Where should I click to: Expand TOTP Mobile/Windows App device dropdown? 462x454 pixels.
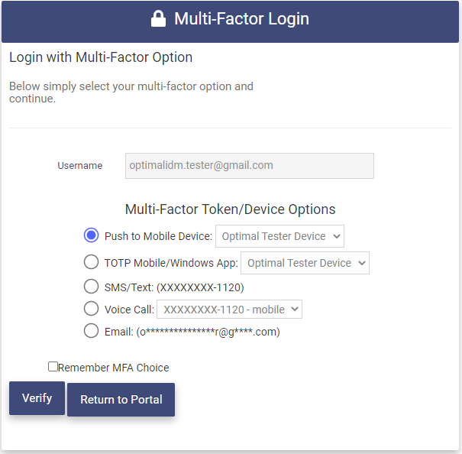point(305,263)
